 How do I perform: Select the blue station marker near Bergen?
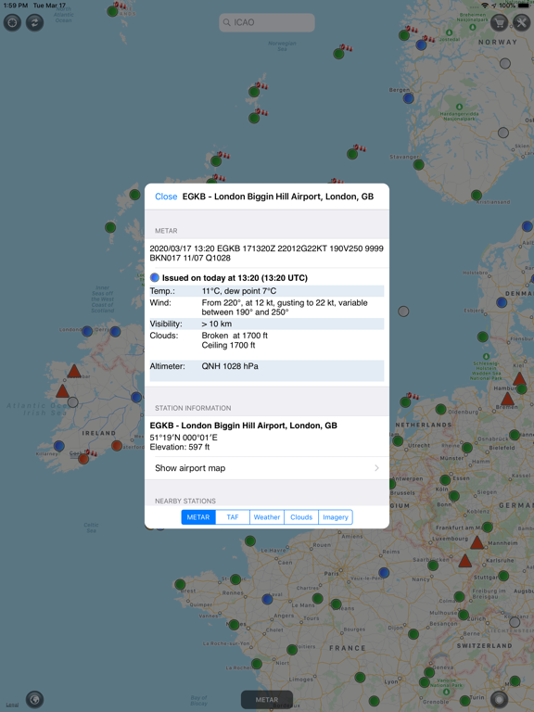tap(408, 98)
